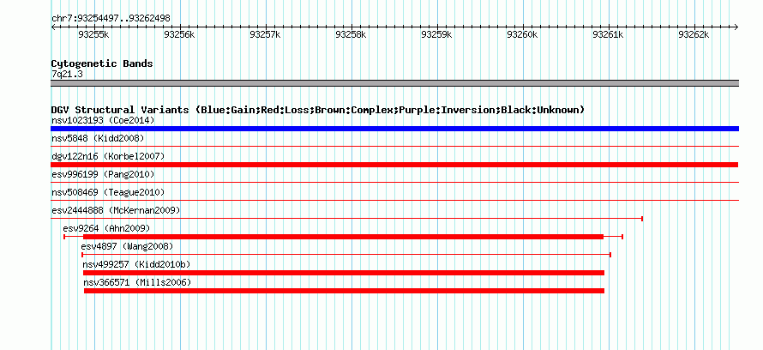The height and width of the screenshot is (350, 763).
Task: Click the thick red dgv122n16 loss bar
Action: tap(394, 165)
